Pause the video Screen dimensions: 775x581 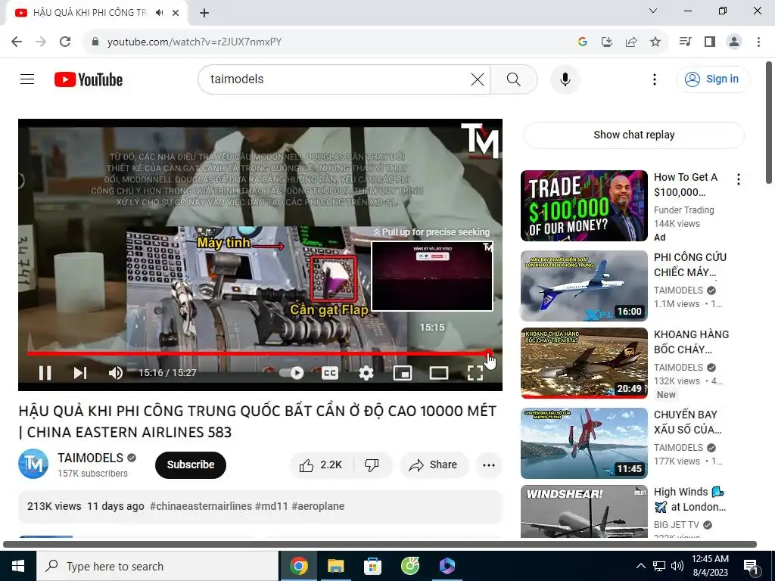45,372
